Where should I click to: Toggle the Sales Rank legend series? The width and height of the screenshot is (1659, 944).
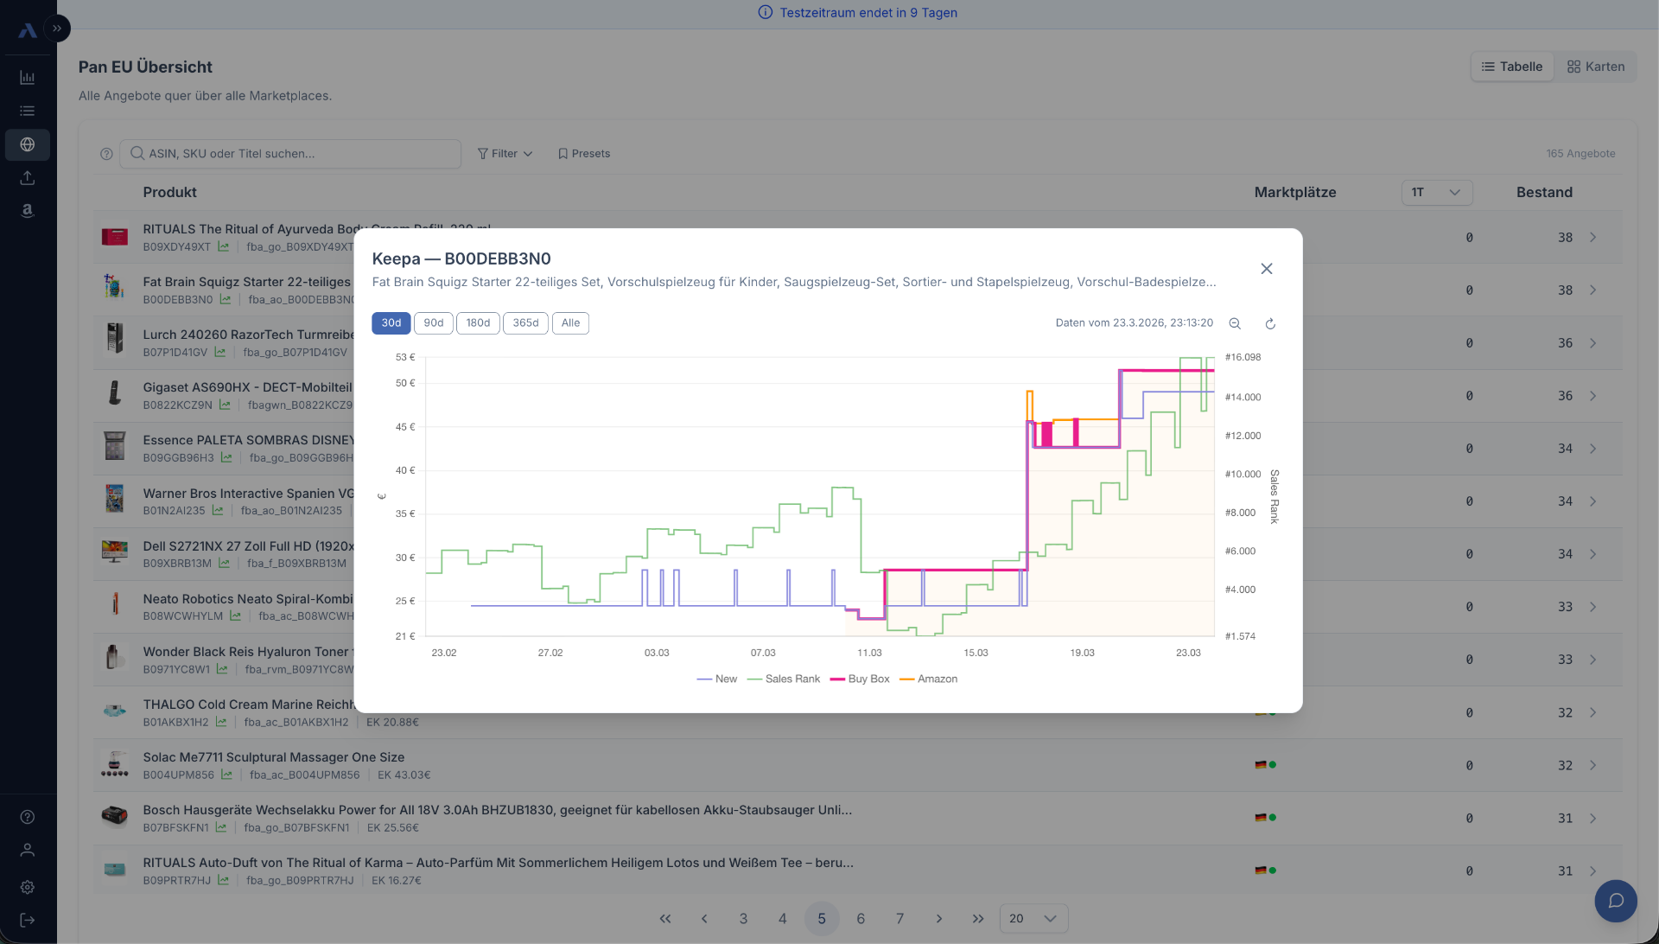[783, 679]
